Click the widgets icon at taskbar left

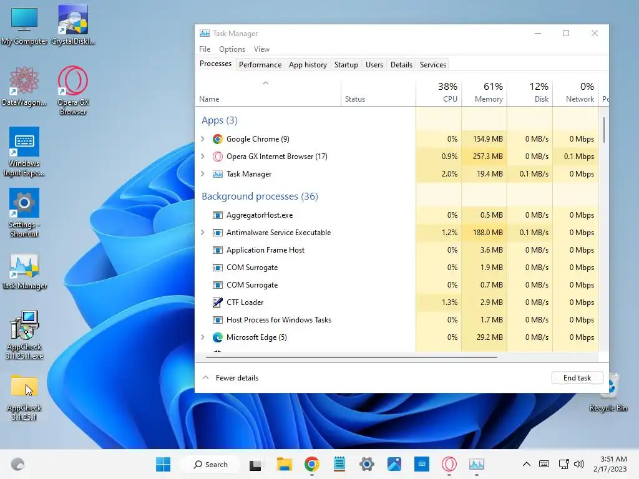[x=17, y=464]
